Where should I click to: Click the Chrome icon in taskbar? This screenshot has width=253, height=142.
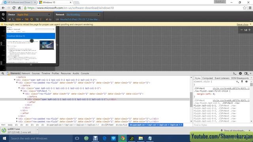point(123,138)
